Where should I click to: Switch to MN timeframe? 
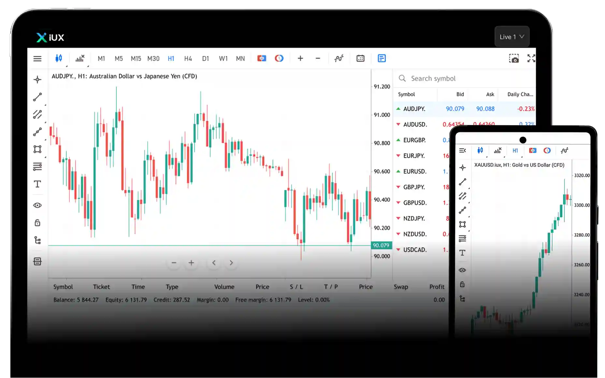coord(240,59)
